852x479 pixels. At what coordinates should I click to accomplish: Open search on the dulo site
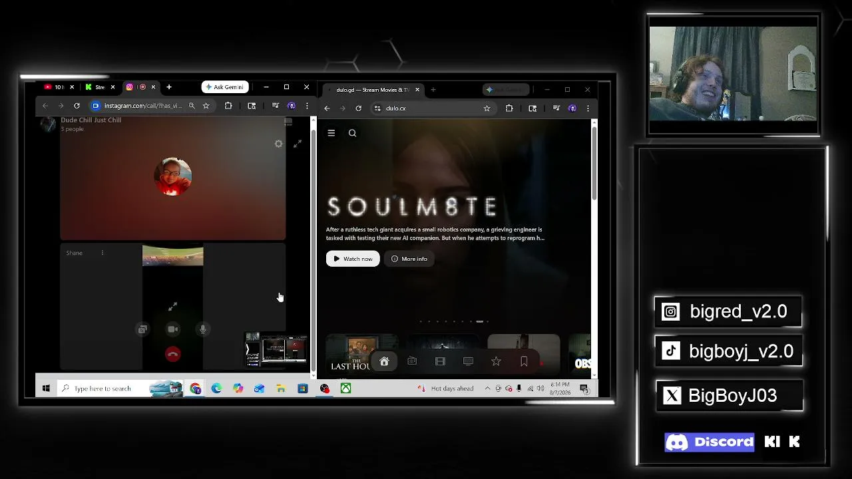pyautogui.click(x=353, y=133)
